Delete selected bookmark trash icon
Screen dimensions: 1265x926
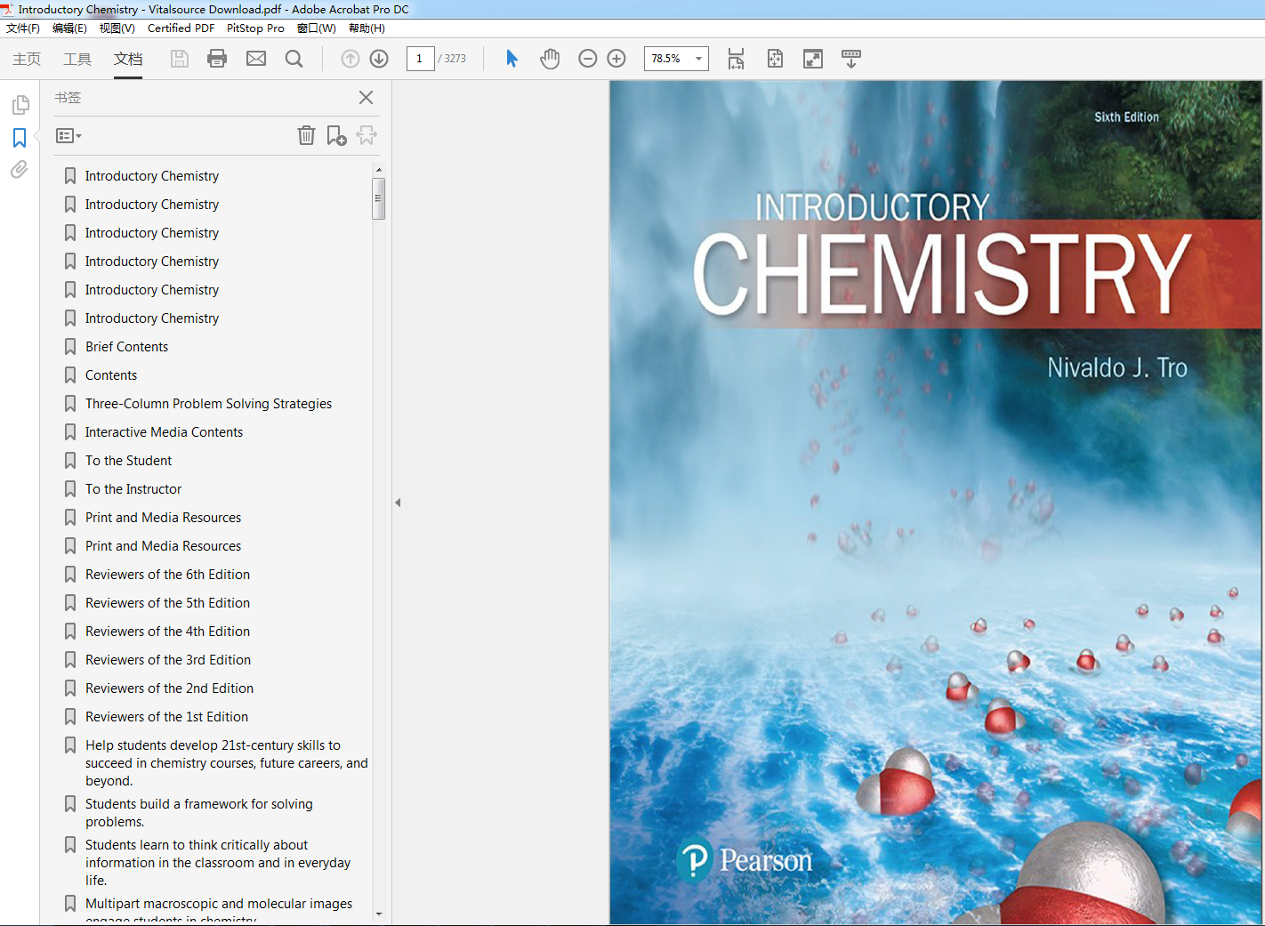click(306, 135)
